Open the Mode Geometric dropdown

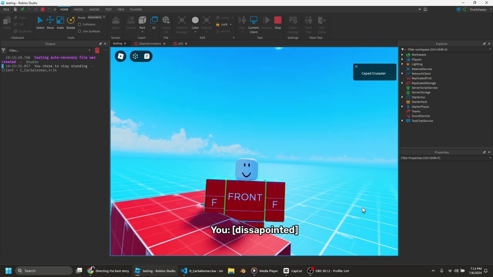[x=96, y=17]
